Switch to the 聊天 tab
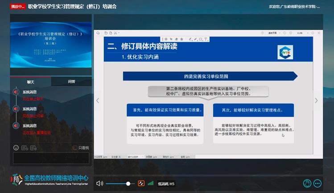The width and height of the screenshot is (334, 193). pyautogui.click(x=31, y=82)
